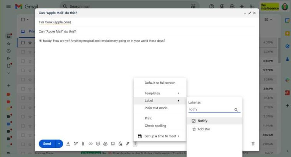Expand select-all dropdown arrow in inbox toolbar
This screenshot has height=157, width=291.
28,20
